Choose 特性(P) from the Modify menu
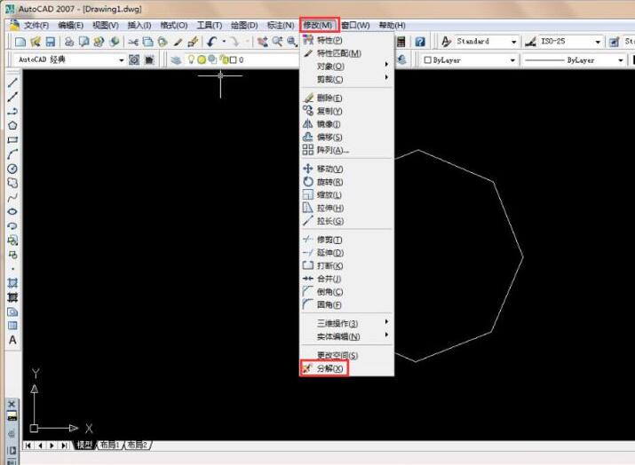This screenshot has height=465, width=635. [347, 40]
